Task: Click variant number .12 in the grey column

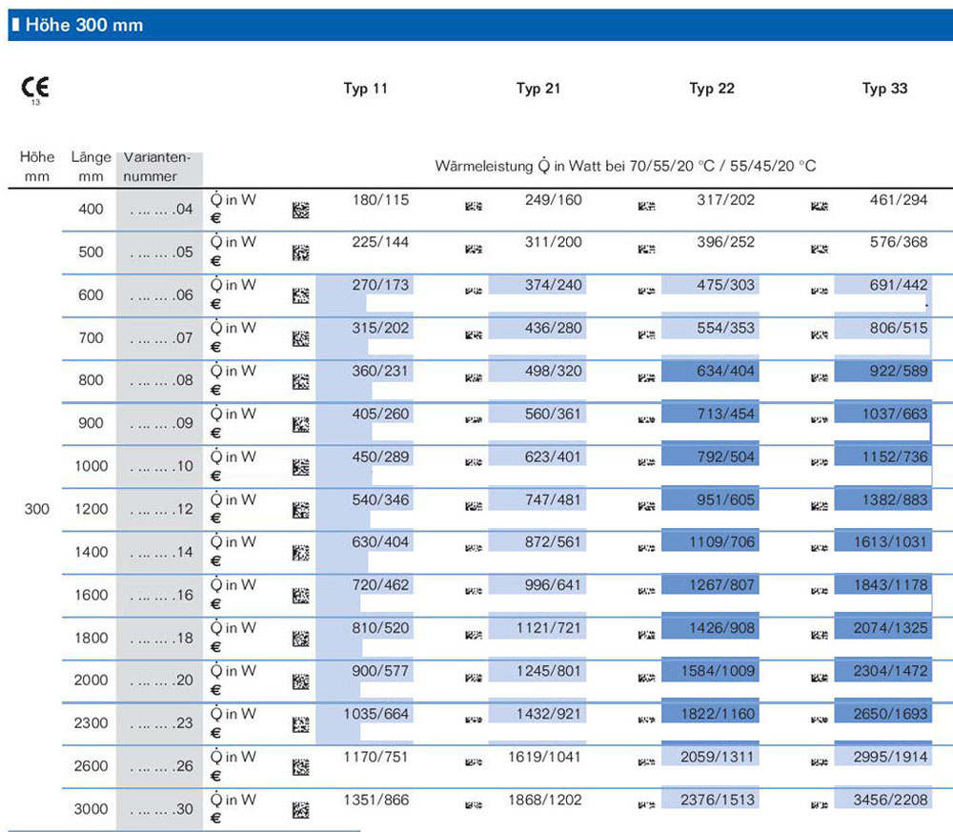Action: coord(161,509)
